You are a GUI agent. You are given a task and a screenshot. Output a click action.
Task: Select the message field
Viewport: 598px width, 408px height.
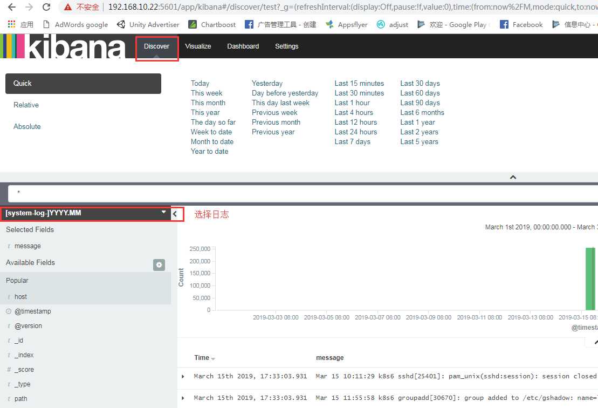28,246
